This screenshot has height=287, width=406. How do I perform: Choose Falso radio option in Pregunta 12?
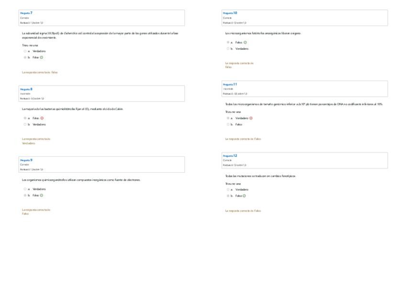click(228, 196)
